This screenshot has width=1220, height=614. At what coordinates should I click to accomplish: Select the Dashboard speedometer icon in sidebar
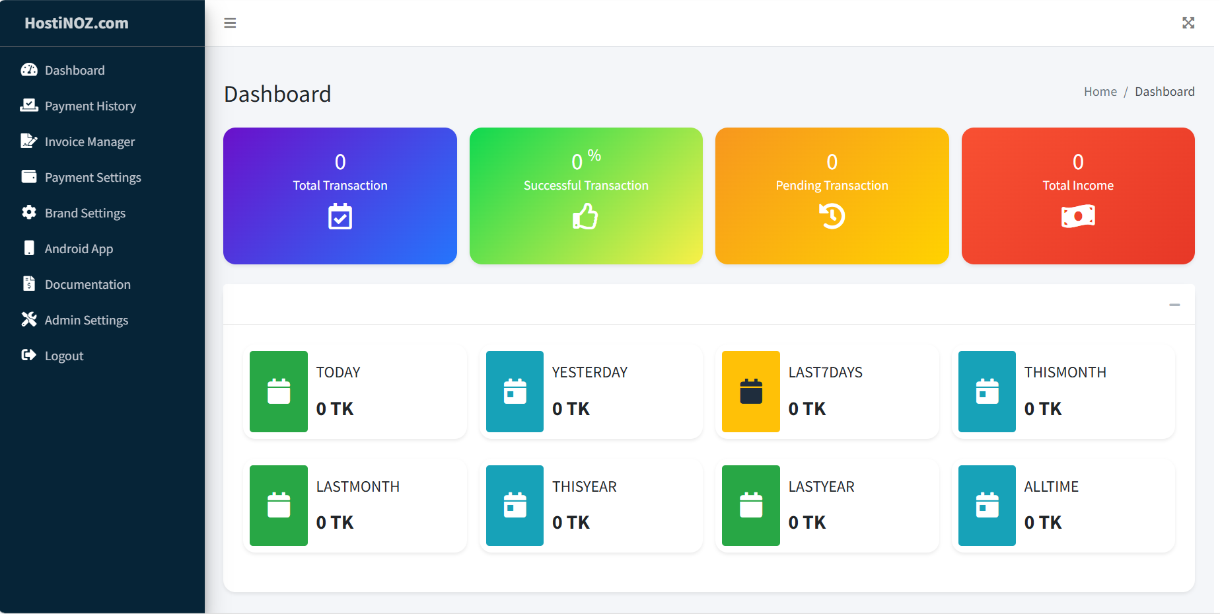(x=29, y=69)
